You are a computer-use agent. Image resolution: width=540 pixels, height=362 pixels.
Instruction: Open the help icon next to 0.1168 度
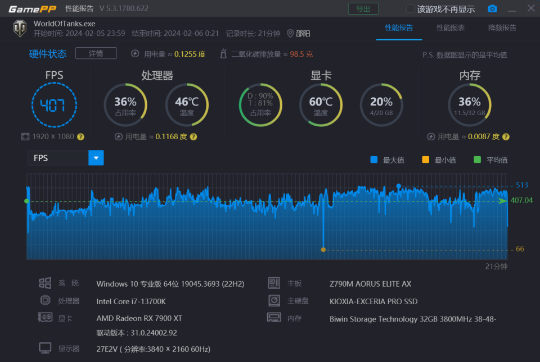193,137
